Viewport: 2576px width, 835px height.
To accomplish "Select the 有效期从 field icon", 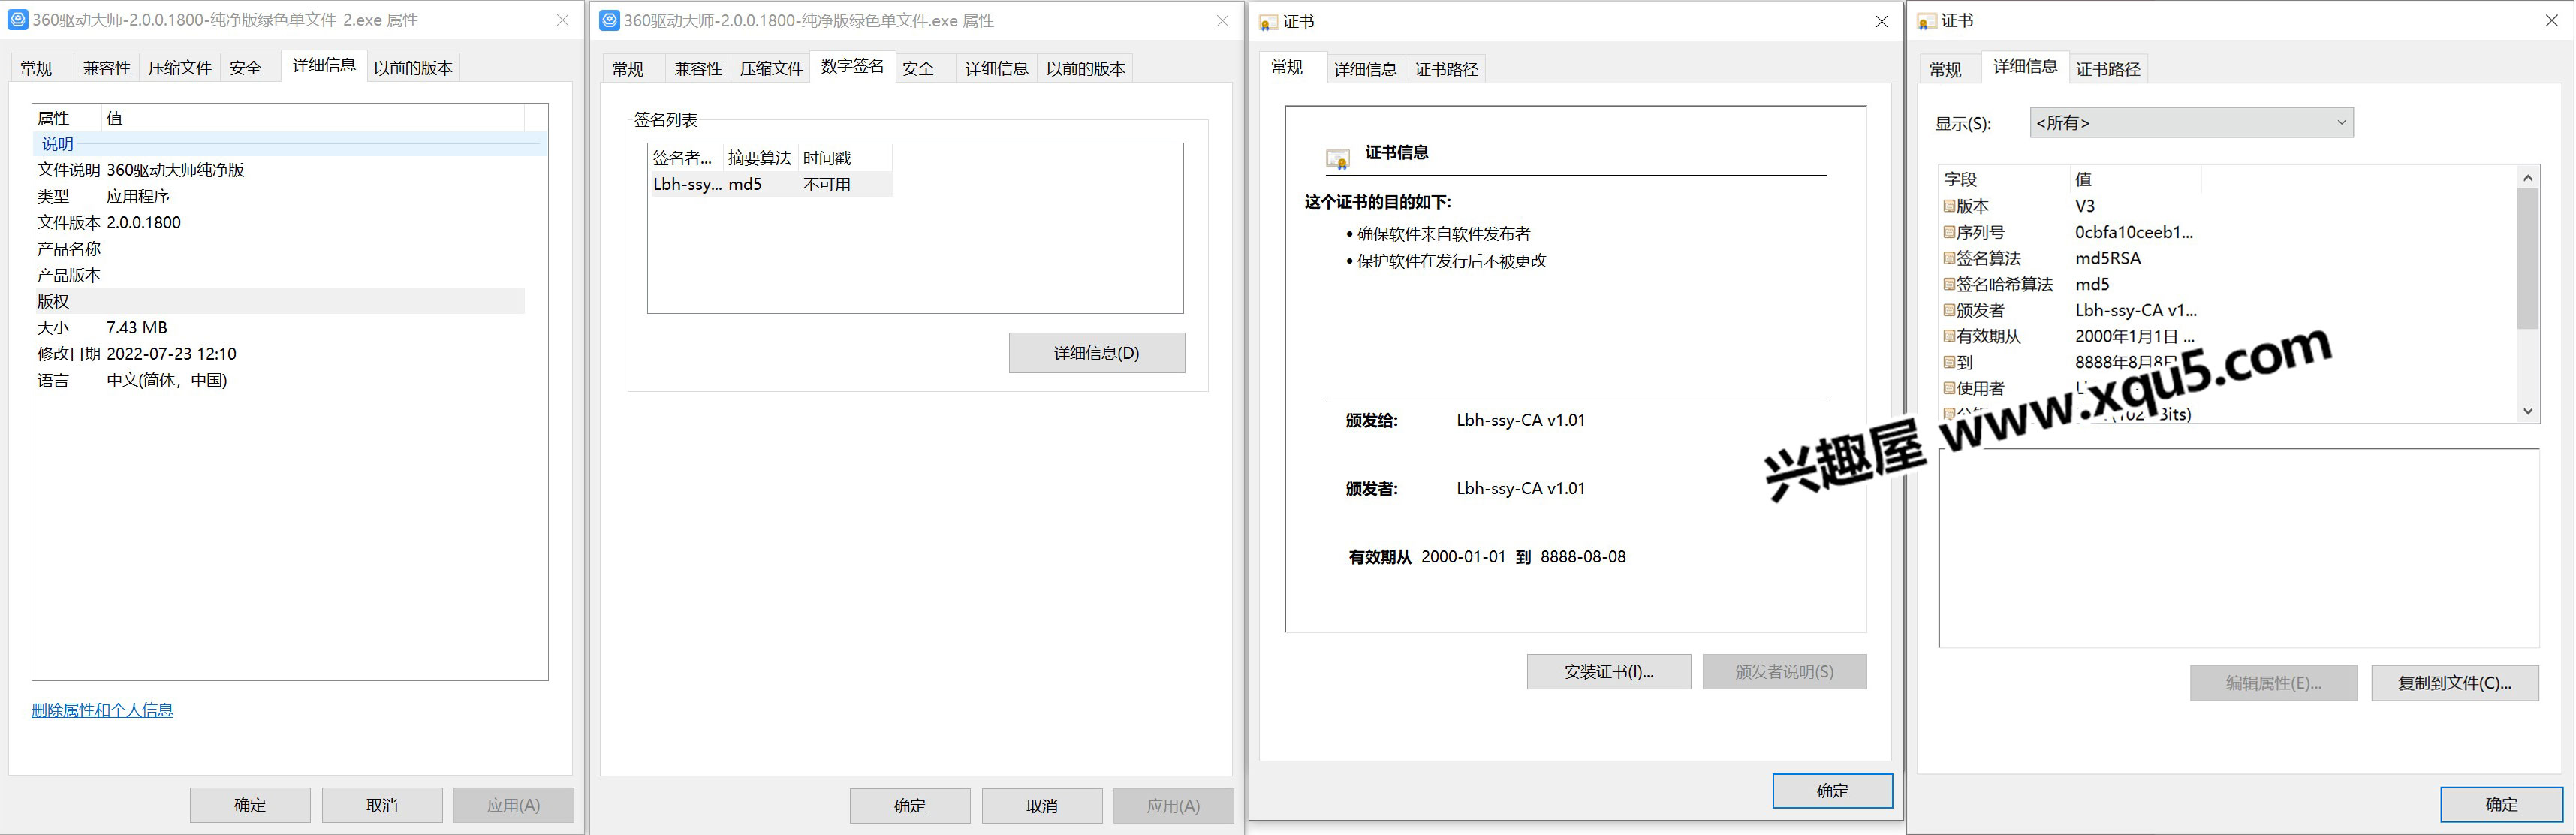I will click(x=1949, y=336).
